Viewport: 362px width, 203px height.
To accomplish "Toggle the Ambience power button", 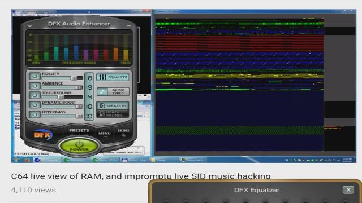I will (x=35, y=86).
